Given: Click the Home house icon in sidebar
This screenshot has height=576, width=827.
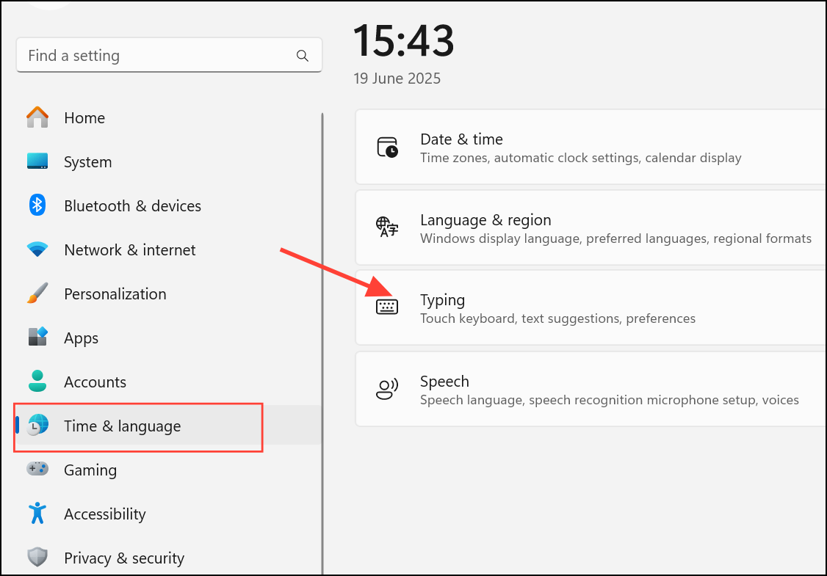Looking at the screenshot, I should pos(37,117).
